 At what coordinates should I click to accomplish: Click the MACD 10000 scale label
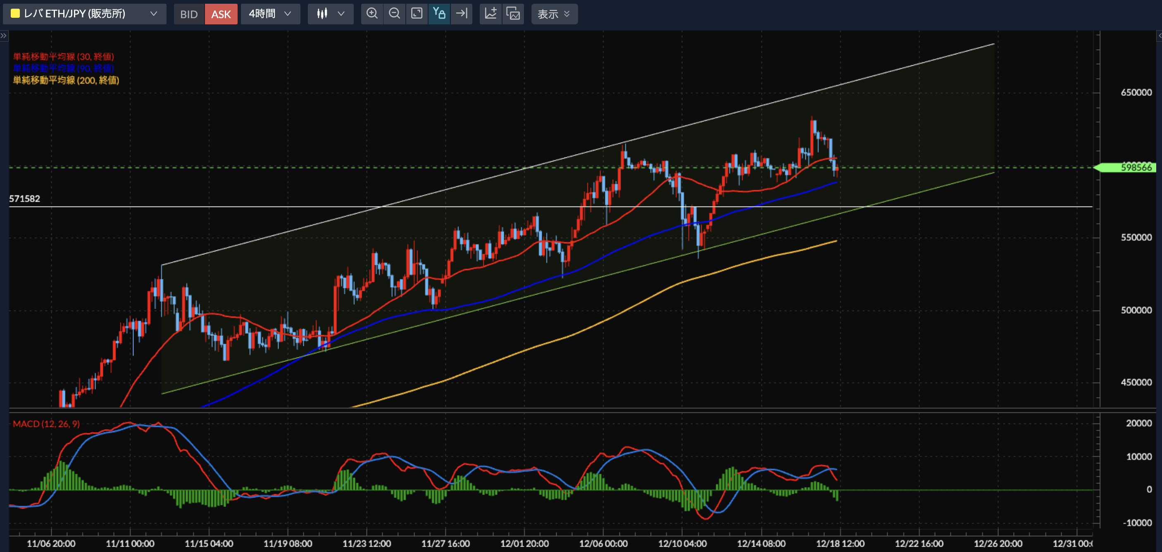point(1138,457)
